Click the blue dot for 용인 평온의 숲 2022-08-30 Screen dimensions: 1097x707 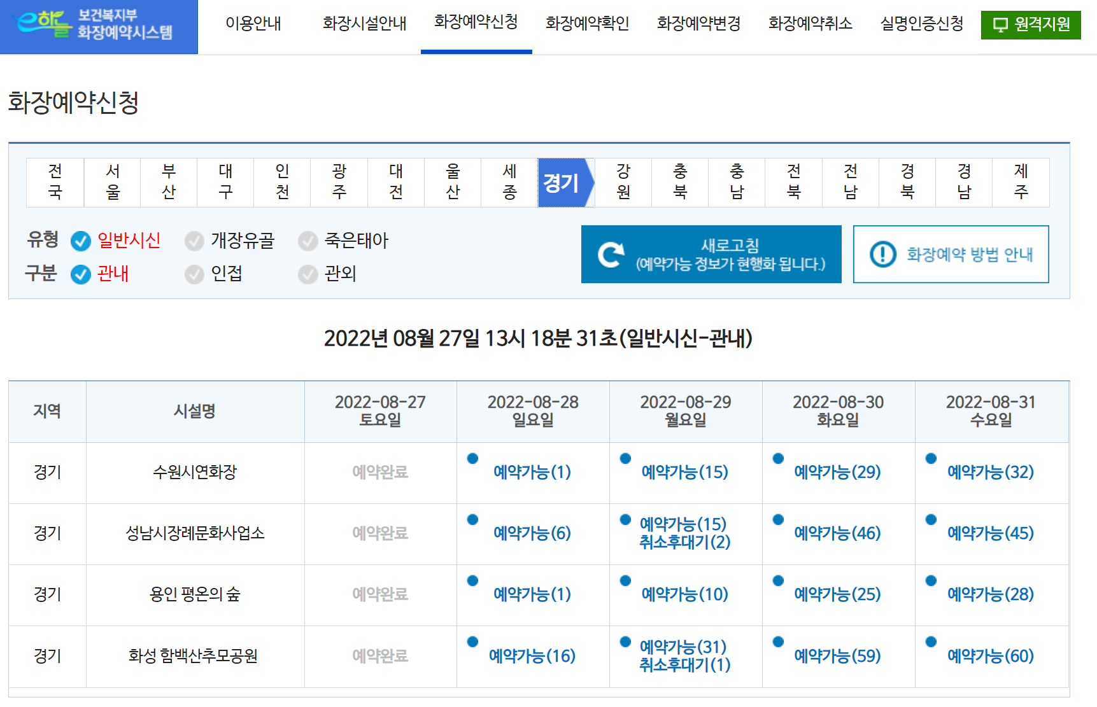pyautogui.click(x=778, y=580)
